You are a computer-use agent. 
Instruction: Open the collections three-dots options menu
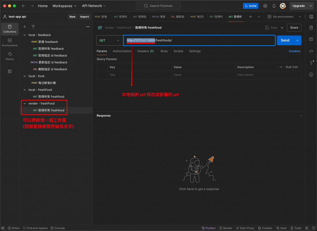click(x=88, y=27)
